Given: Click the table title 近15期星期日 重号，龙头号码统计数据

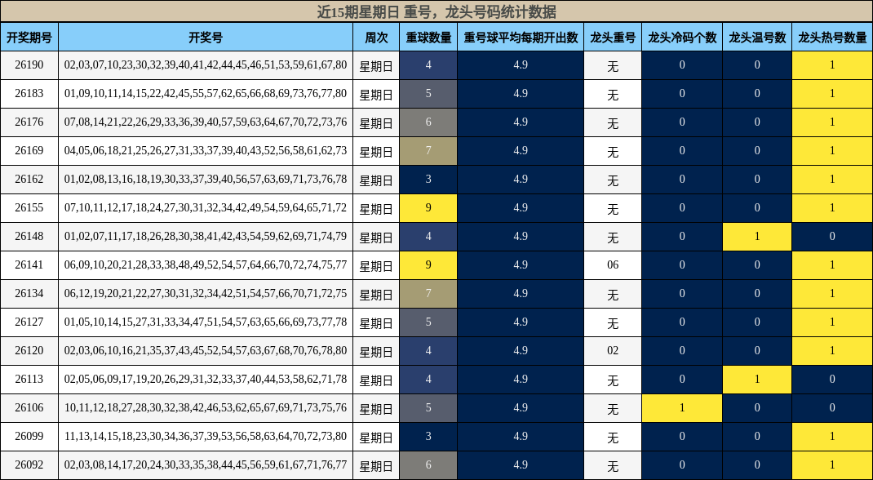Looking at the screenshot, I should click(436, 11).
